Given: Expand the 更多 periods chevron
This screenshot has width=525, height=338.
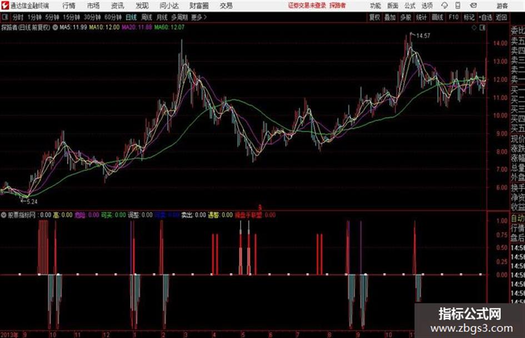Looking at the screenshot, I should point(205,17).
